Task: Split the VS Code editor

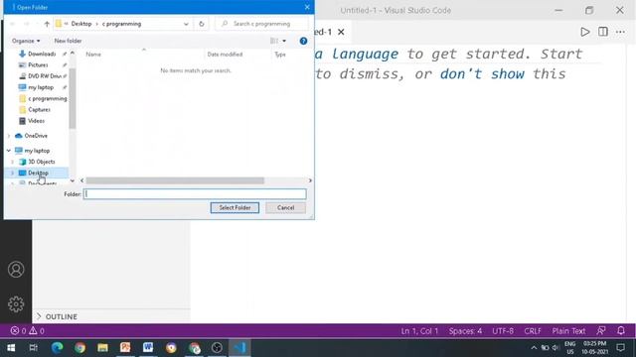Action: tap(603, 32)
